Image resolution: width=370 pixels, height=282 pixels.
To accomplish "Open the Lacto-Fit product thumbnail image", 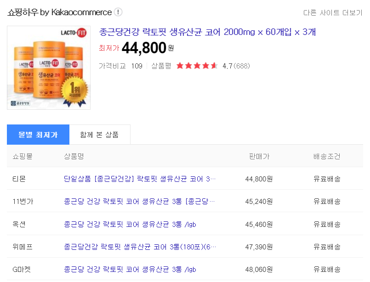I will [x=49, y=68].
